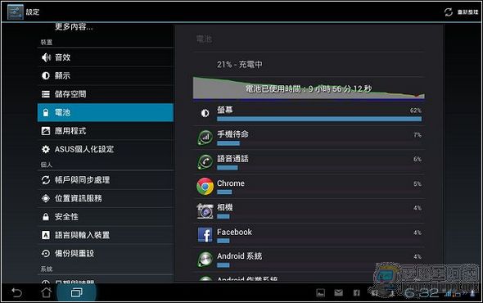Viewport: 483px width, 303px height.
Task: Click the Facebook app icon in the list
Action: point(205,235)
